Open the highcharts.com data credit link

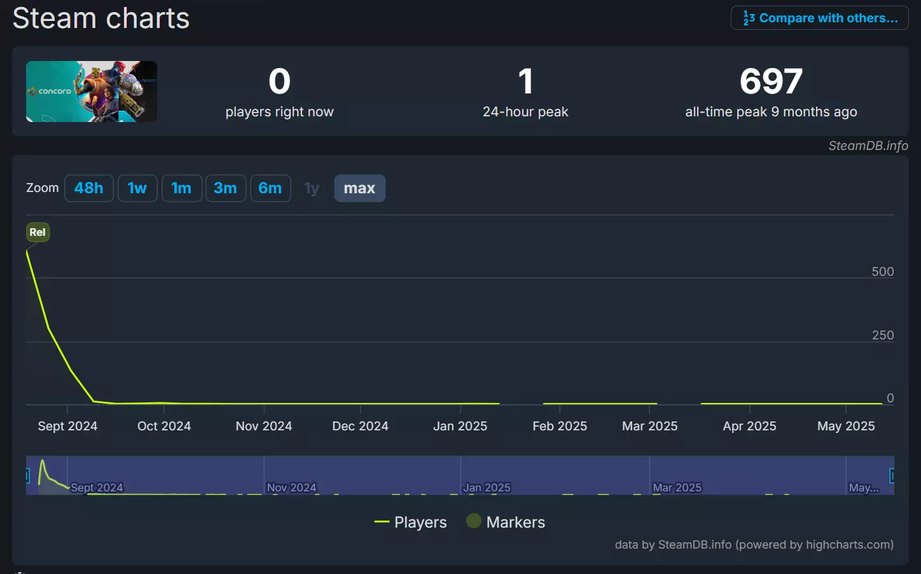point(754,544)
